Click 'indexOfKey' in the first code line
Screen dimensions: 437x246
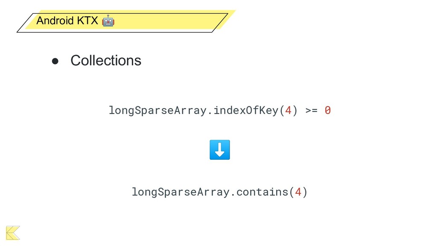[246, 110]
